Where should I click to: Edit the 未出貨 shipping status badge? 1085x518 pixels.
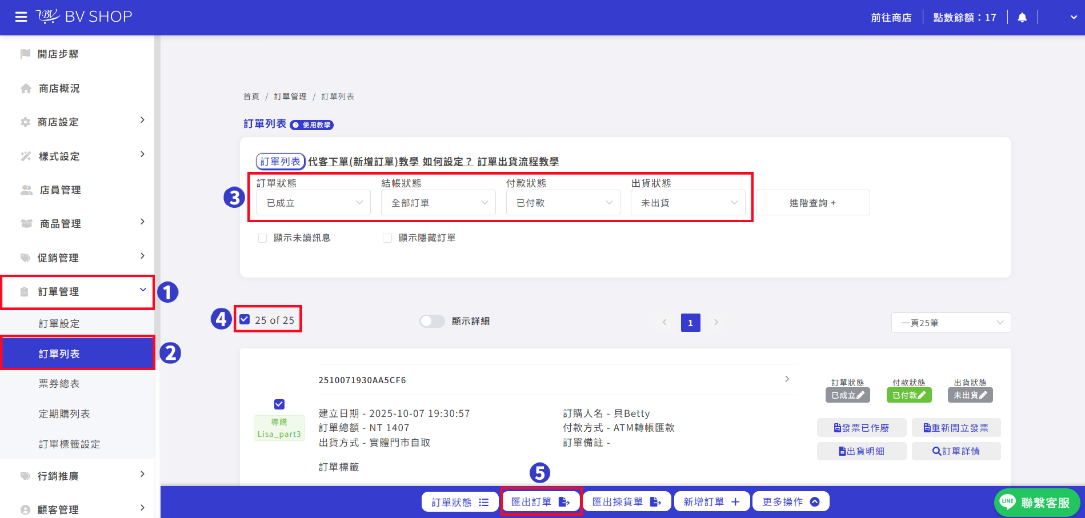coord(970,395)
